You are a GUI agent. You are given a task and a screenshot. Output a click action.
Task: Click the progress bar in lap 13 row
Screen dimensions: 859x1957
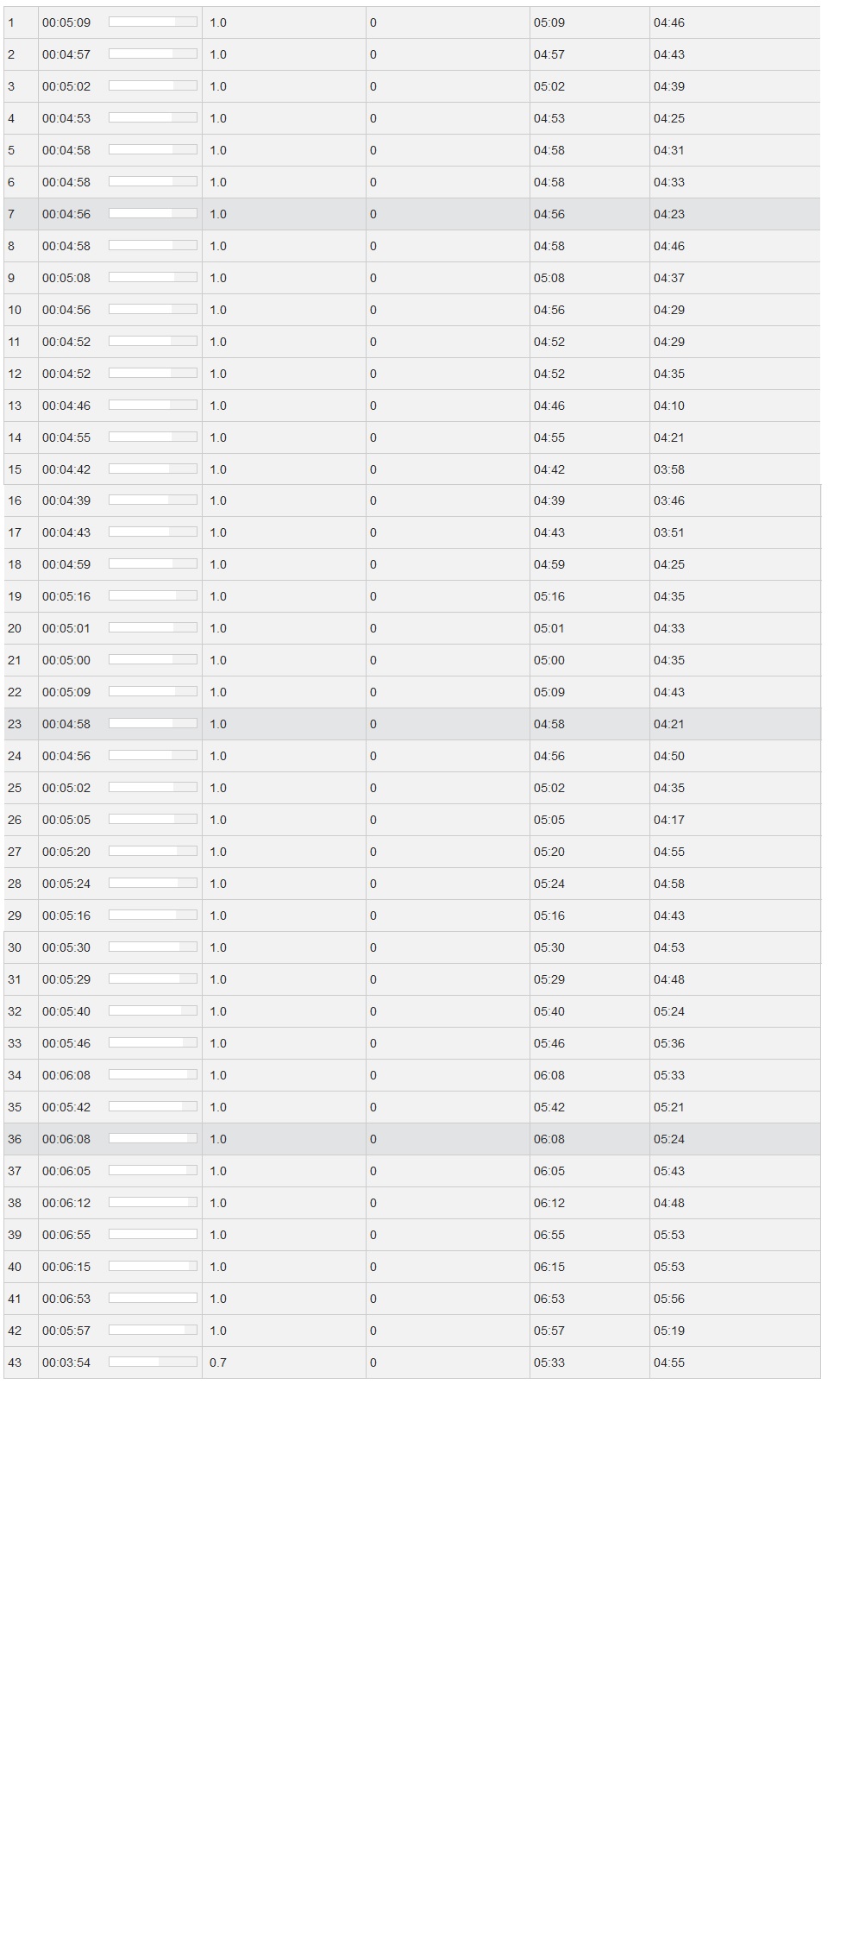153,405
